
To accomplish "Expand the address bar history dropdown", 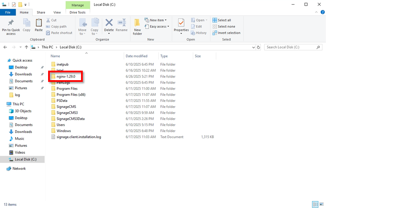I will pos(253,47).
